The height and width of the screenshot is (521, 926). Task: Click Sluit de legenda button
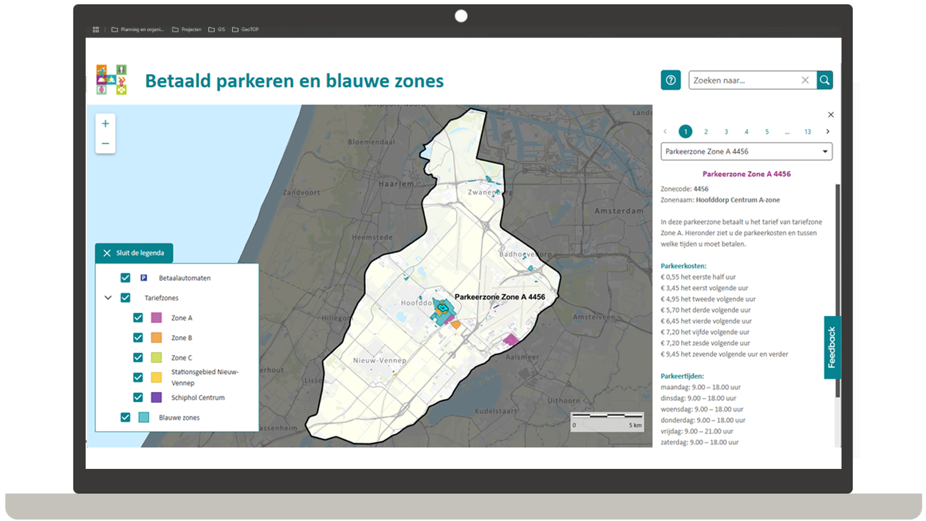point(134,253)
